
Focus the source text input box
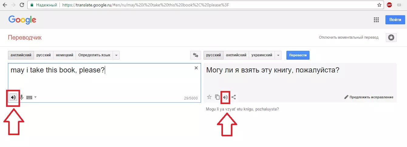click(104, 82)
